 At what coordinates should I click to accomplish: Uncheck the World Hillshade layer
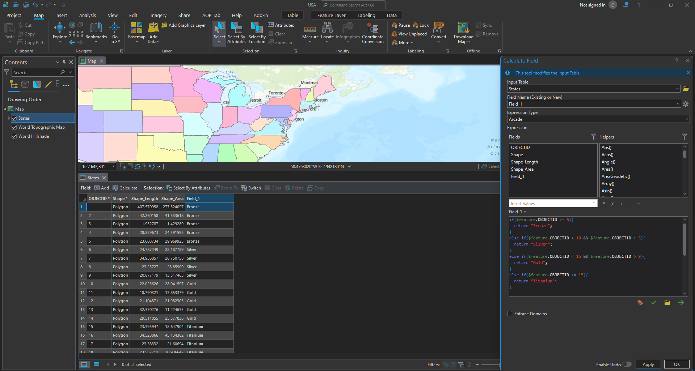coord(14,136)
